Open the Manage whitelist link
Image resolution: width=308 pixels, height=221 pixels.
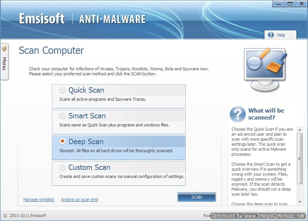point(39,199)
